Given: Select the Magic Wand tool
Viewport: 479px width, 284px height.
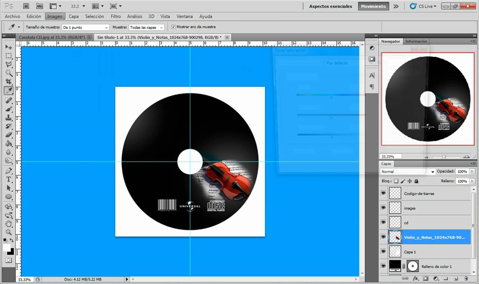Looking at the screenshot, I should pos(8,73).
